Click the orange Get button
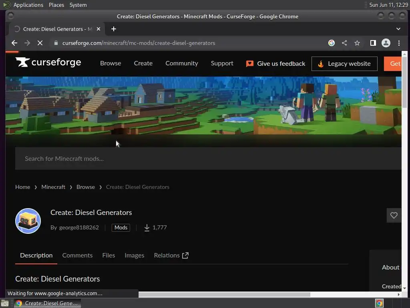 click(393, 64)
